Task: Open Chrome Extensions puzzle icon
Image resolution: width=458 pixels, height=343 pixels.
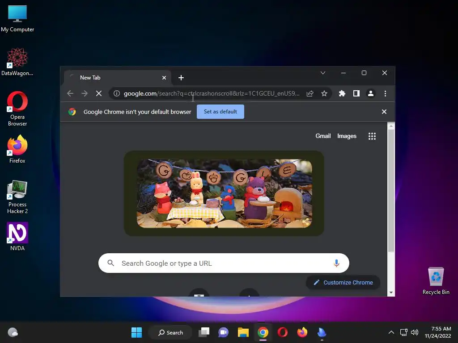Action: (x=342, y=93)
